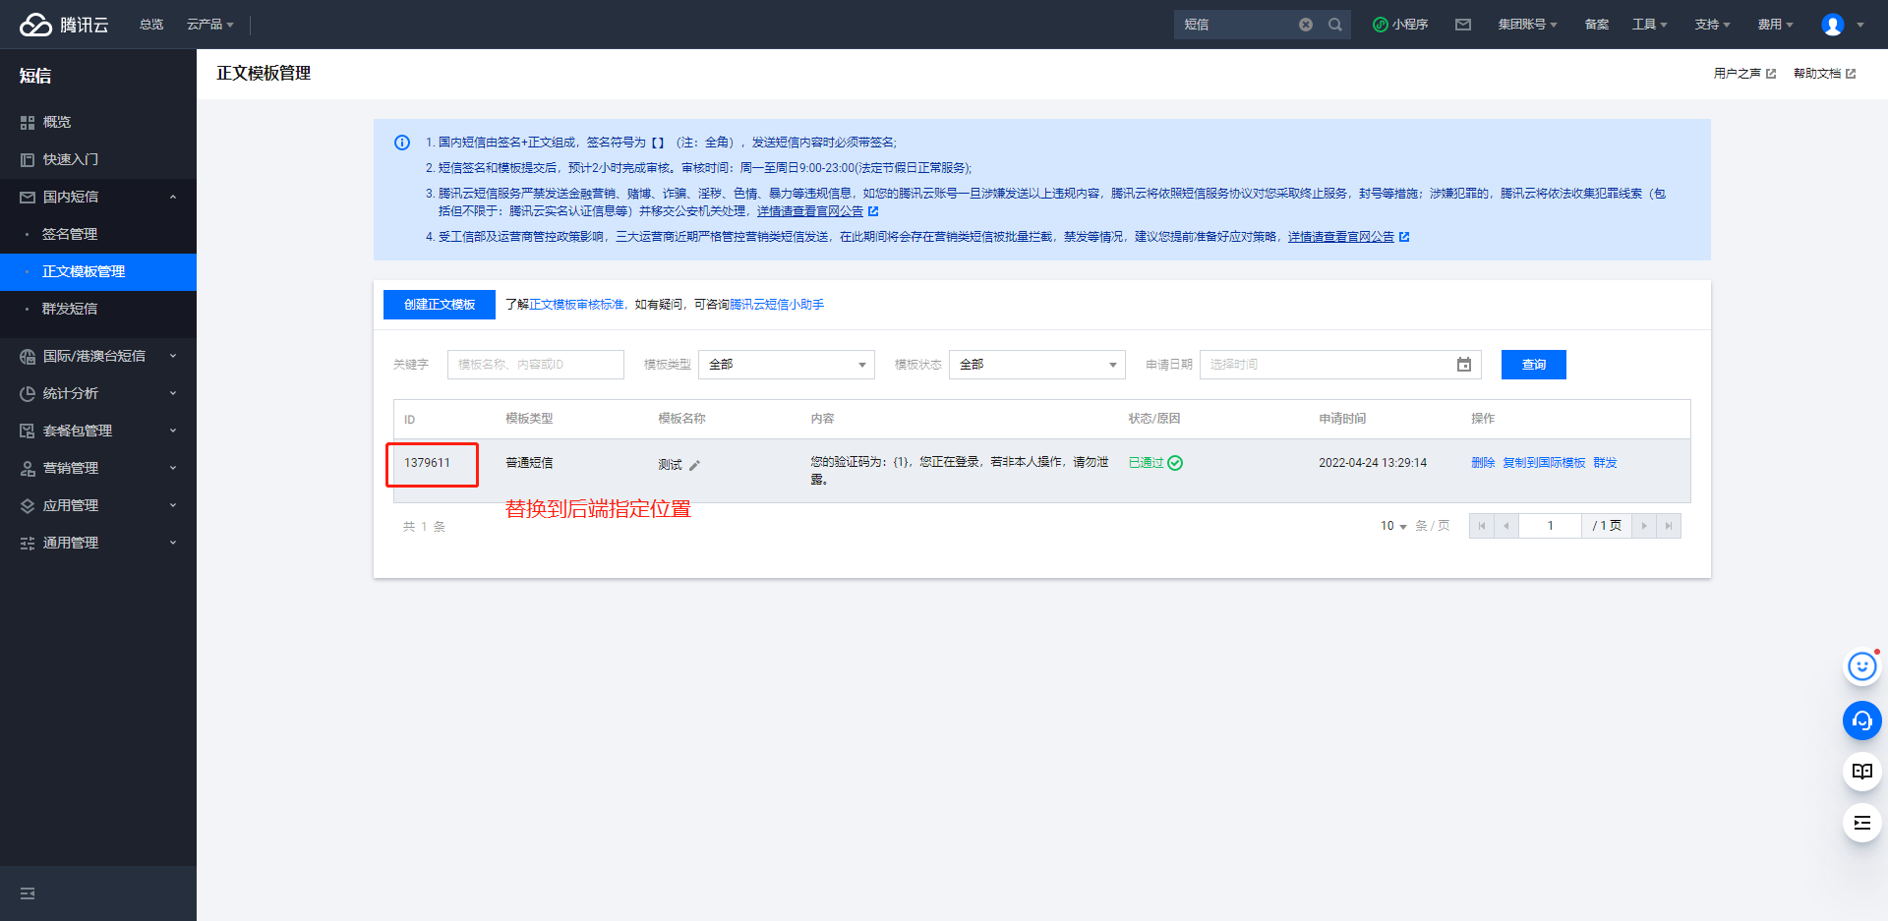Click the 删除 link for template 1379611
The width and height of the screenshot is (1888, 921).
click(1482, 463)
